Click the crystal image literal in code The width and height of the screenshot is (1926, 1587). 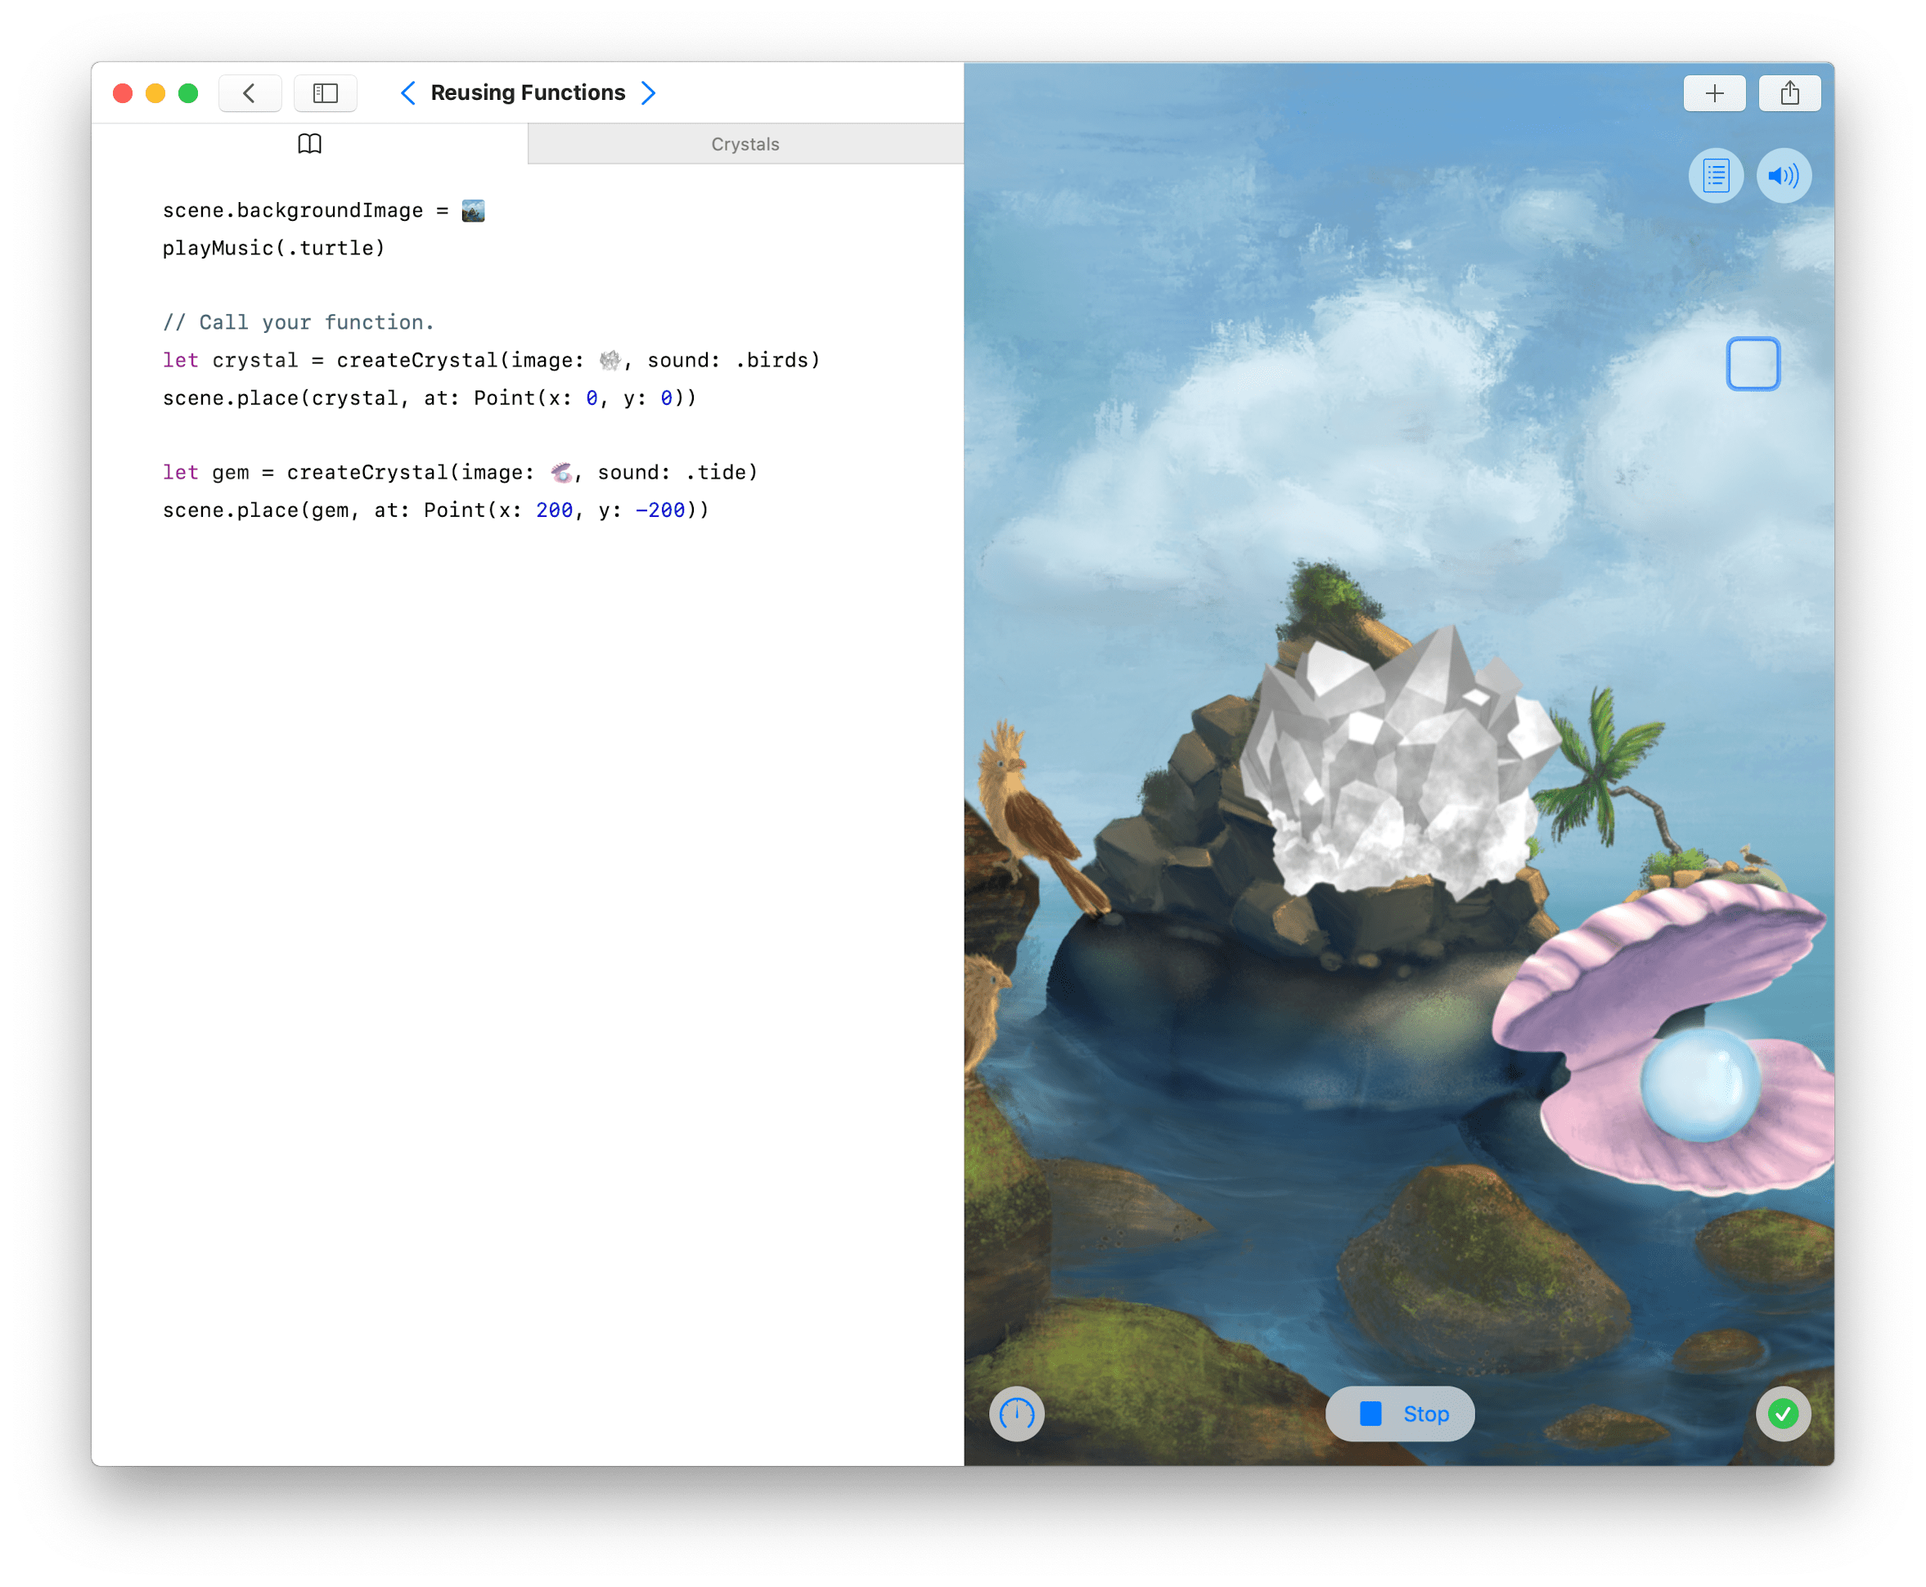tap(610, 360)
